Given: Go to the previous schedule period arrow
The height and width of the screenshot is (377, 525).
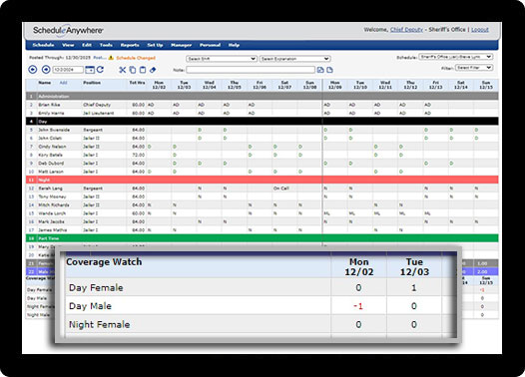Looking at the screenshot, I should [33, 70].
